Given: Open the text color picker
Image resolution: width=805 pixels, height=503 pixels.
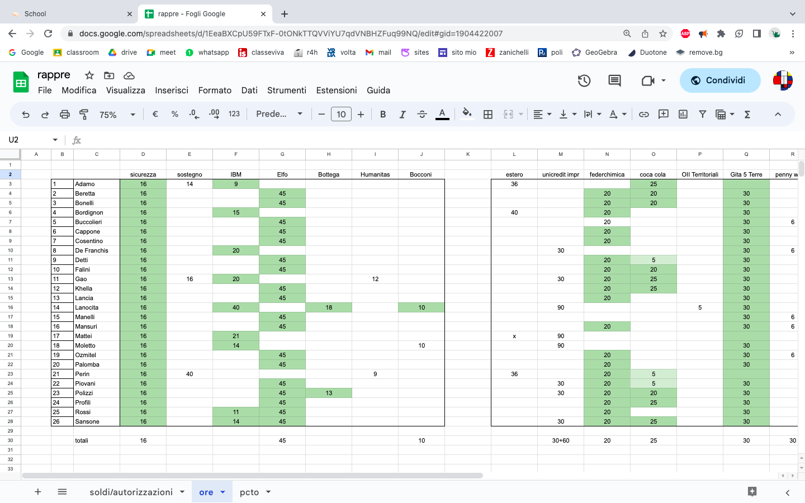Looking at the screenshot, I should [442, 114].
